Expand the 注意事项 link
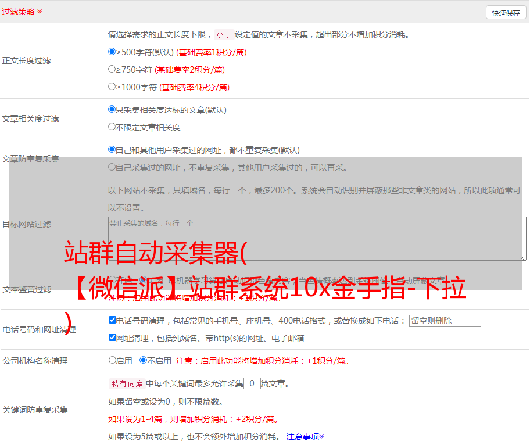Viewport: 530px width, 447px height. 305,437
